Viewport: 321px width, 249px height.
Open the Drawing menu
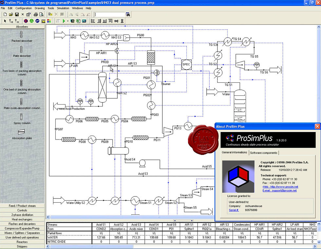[40, 8]
